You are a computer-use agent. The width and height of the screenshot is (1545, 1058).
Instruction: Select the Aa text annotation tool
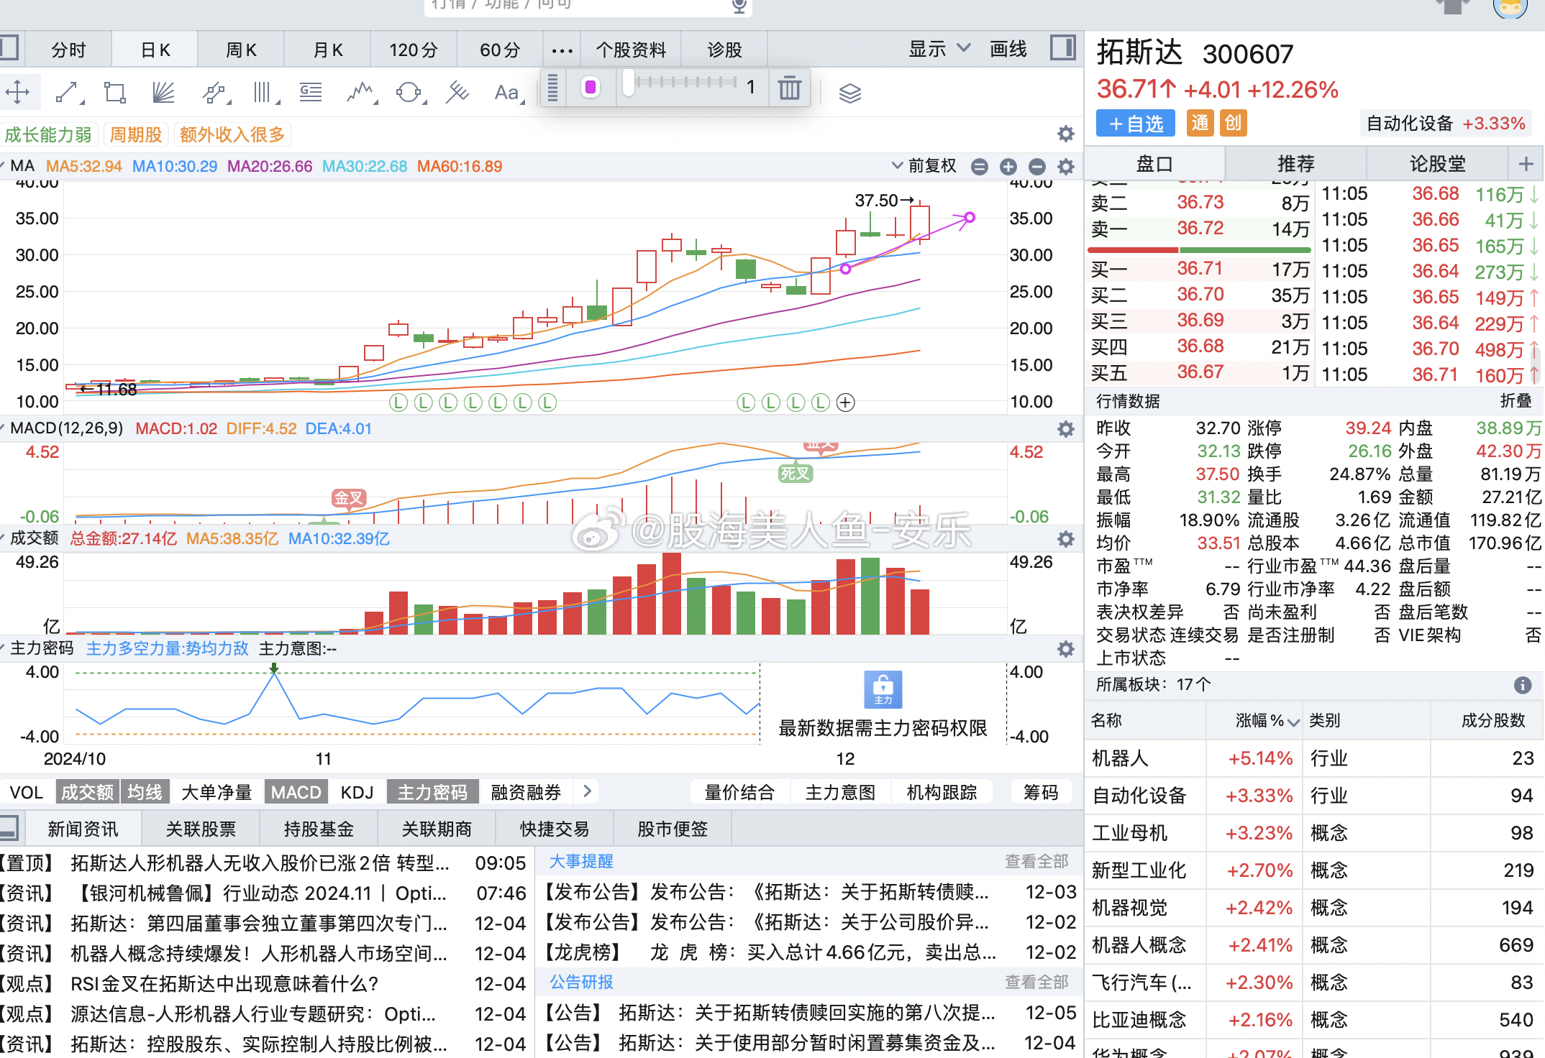pos(507,93)
